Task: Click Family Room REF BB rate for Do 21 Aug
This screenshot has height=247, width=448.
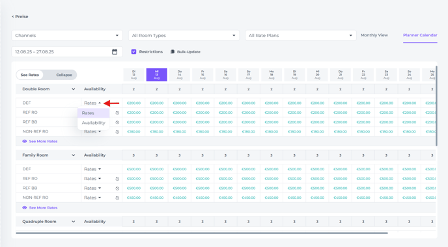Action: [x=341, y=188]
